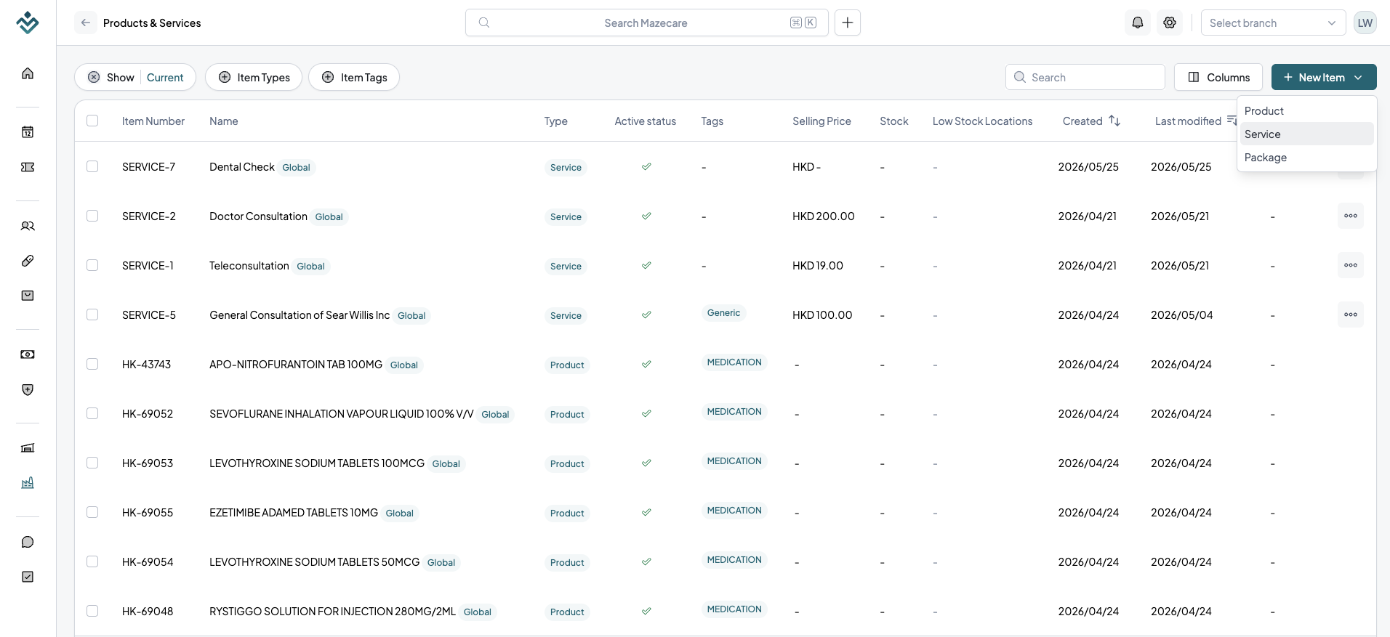This screenshot has height=637, width=1390.
Task: Change the Show filter's Current value
Action: coord(165,78)
